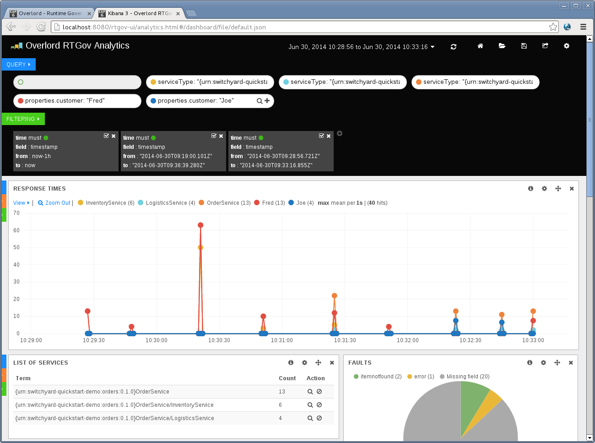This screenshot has height=443, width=595.
Task: Expand the QUERY panel
Action: tap(18, 64)
